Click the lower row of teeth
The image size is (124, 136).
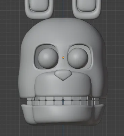63,103
